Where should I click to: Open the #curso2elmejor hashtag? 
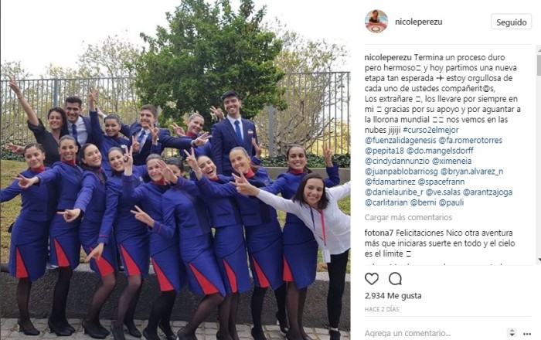click(x=430, y=130)
